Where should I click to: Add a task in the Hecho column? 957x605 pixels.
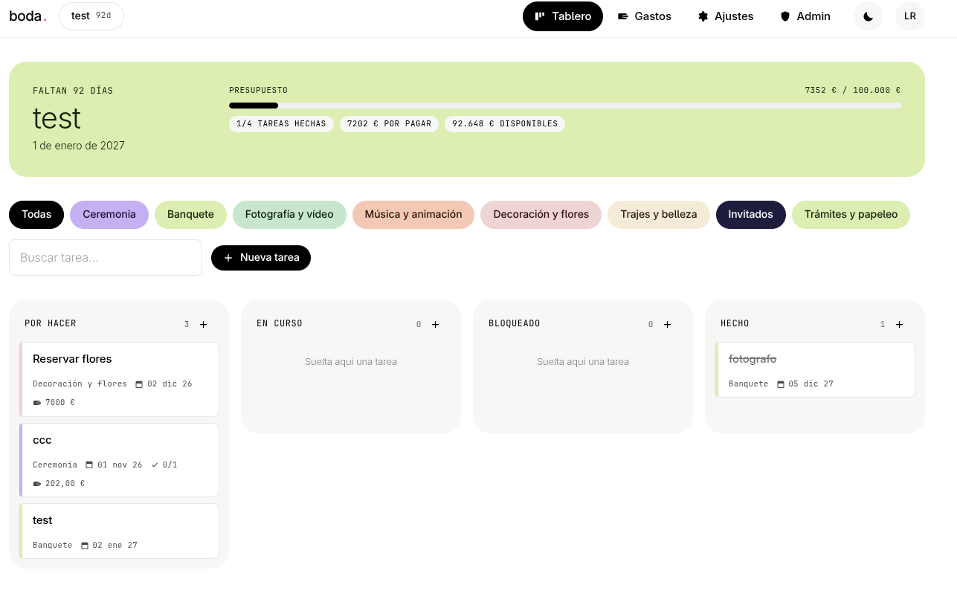(900, 324)
